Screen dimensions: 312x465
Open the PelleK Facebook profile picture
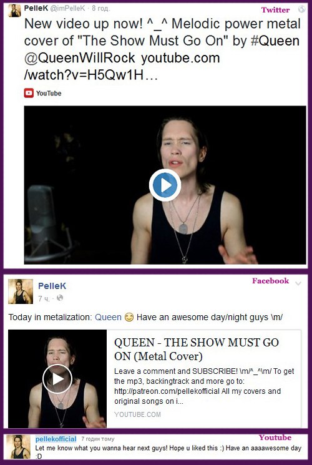point(21,291)
